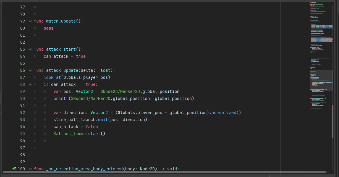Click line number 84 in the gutter
This screenshot has height=177, width=339.
[x=23, y=56]
